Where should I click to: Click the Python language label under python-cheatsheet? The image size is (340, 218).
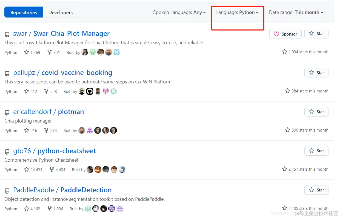click(x=11, y=170)
